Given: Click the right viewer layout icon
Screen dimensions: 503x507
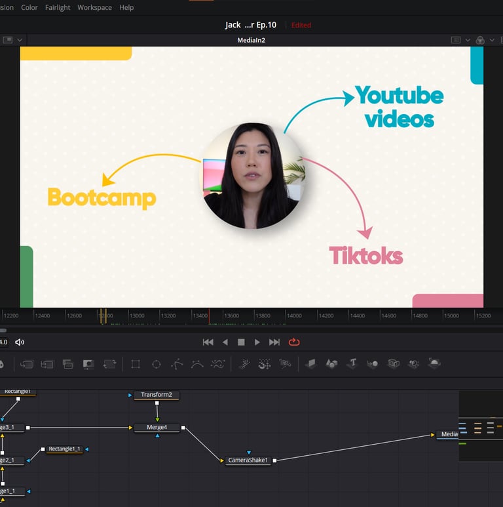Looking at the screenshot, I should coord(456,40).
